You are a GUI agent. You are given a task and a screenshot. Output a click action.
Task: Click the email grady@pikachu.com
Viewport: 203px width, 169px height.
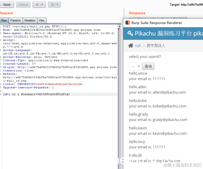[x=170, y=120]
